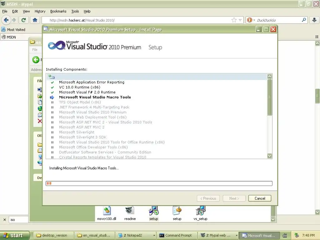Open msvcr100.dll file icon in Explorer
This screenshot has width=320, height=240.
click(107, 211)
